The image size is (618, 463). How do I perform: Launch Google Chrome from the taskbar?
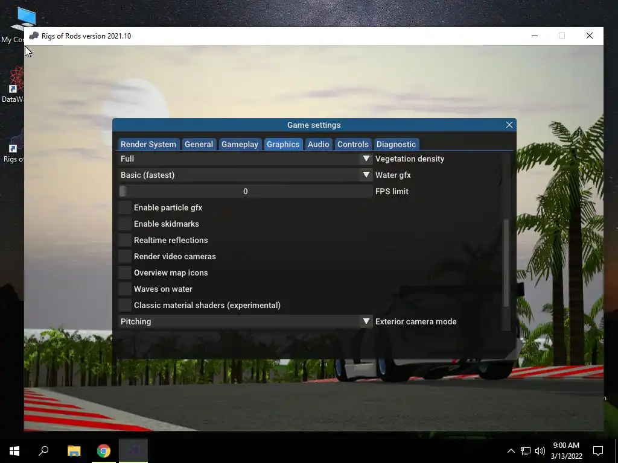[104, 451]
